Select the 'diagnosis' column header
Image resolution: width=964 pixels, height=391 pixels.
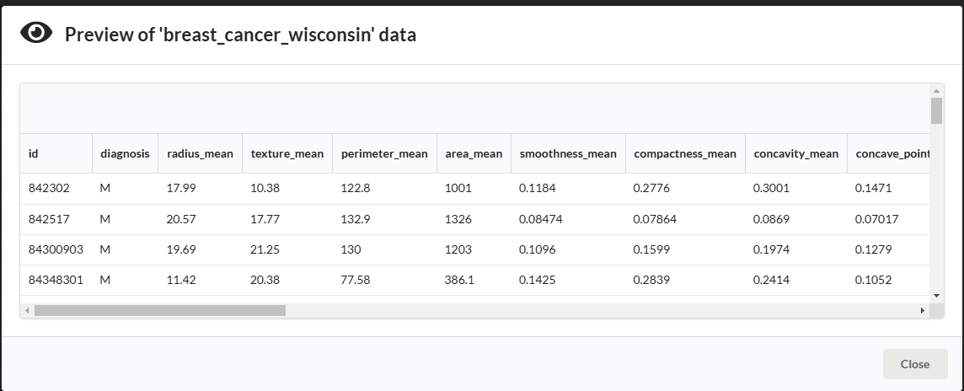click(x=125, y=153)
